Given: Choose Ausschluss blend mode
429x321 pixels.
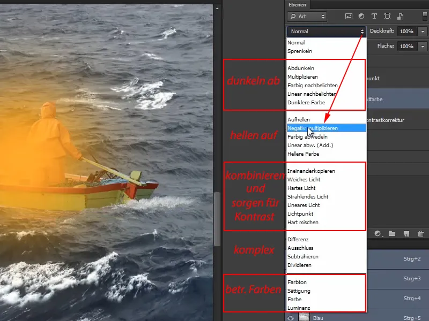Looking at the screenshot, I should point(327,248).
